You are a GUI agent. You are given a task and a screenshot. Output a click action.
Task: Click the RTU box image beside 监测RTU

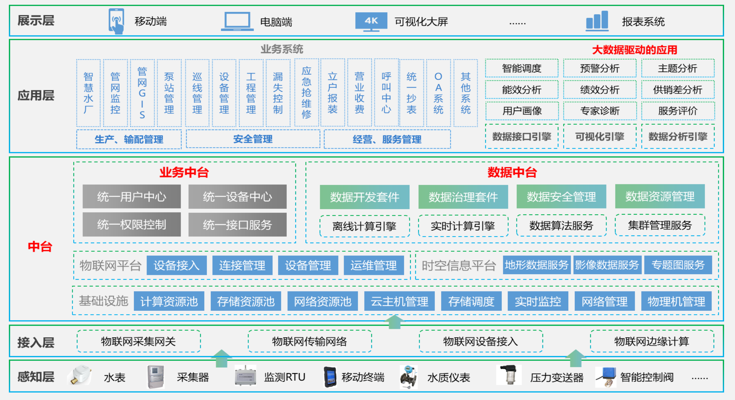click(x=245, y=376)
